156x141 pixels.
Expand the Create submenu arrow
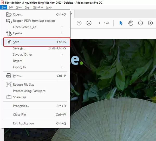pos(62,33)
